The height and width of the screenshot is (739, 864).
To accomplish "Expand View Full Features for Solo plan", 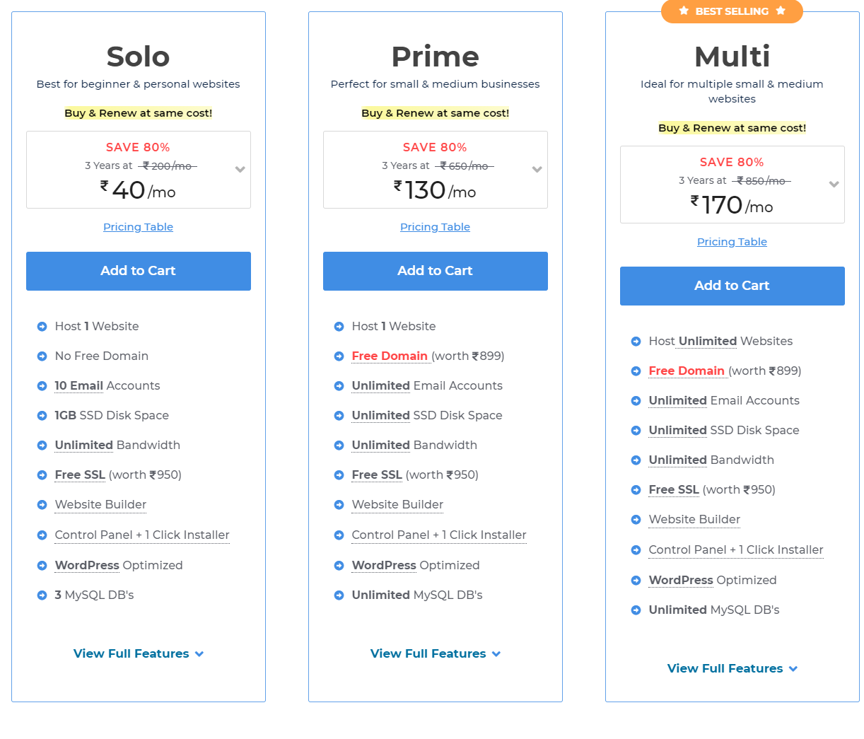I will pyautogui.click(x=138, y=653).
